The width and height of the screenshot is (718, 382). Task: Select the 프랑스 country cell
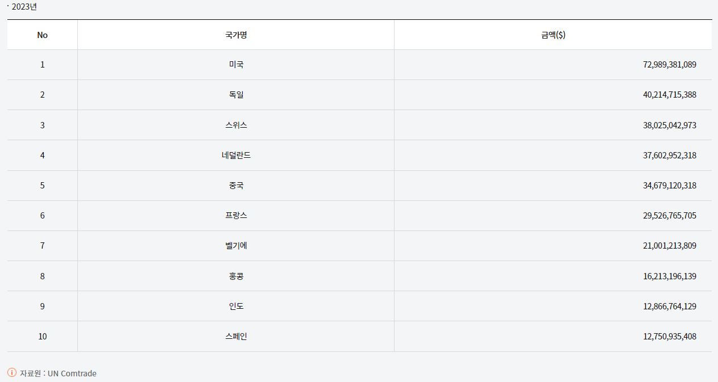(x=236, y=216)
